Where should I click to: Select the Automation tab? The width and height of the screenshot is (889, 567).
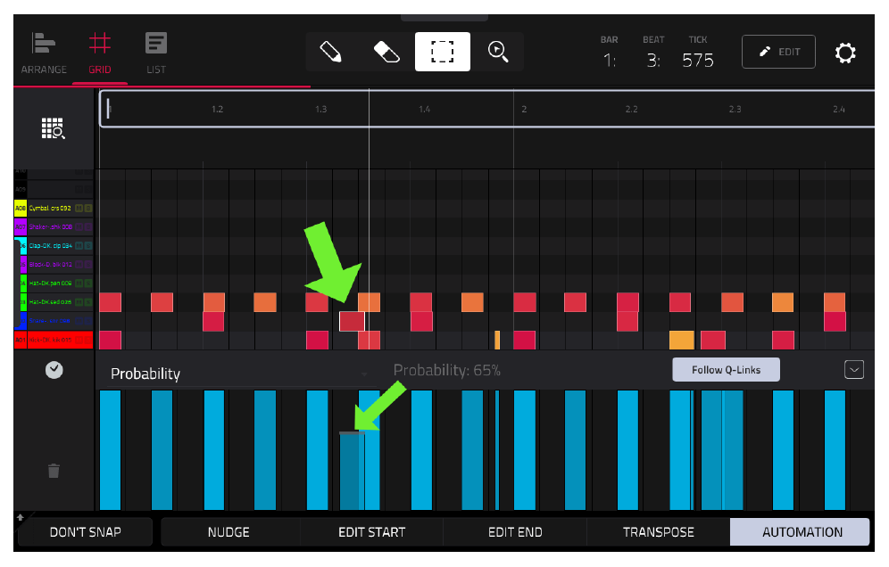coord(800,532)
